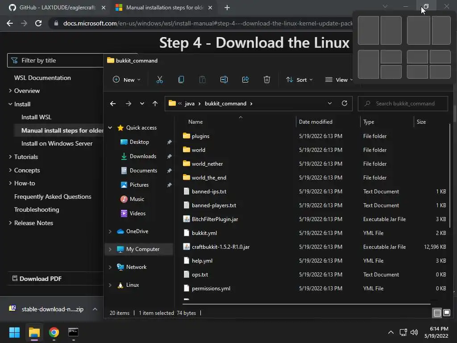Open File Explorer from the taskbar
This screenshot has height=343, width=457.
[x=34, y=332]
